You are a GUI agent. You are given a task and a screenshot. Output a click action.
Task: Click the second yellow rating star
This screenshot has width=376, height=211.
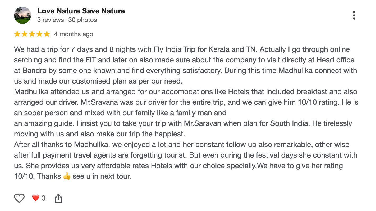pos(25,34)
